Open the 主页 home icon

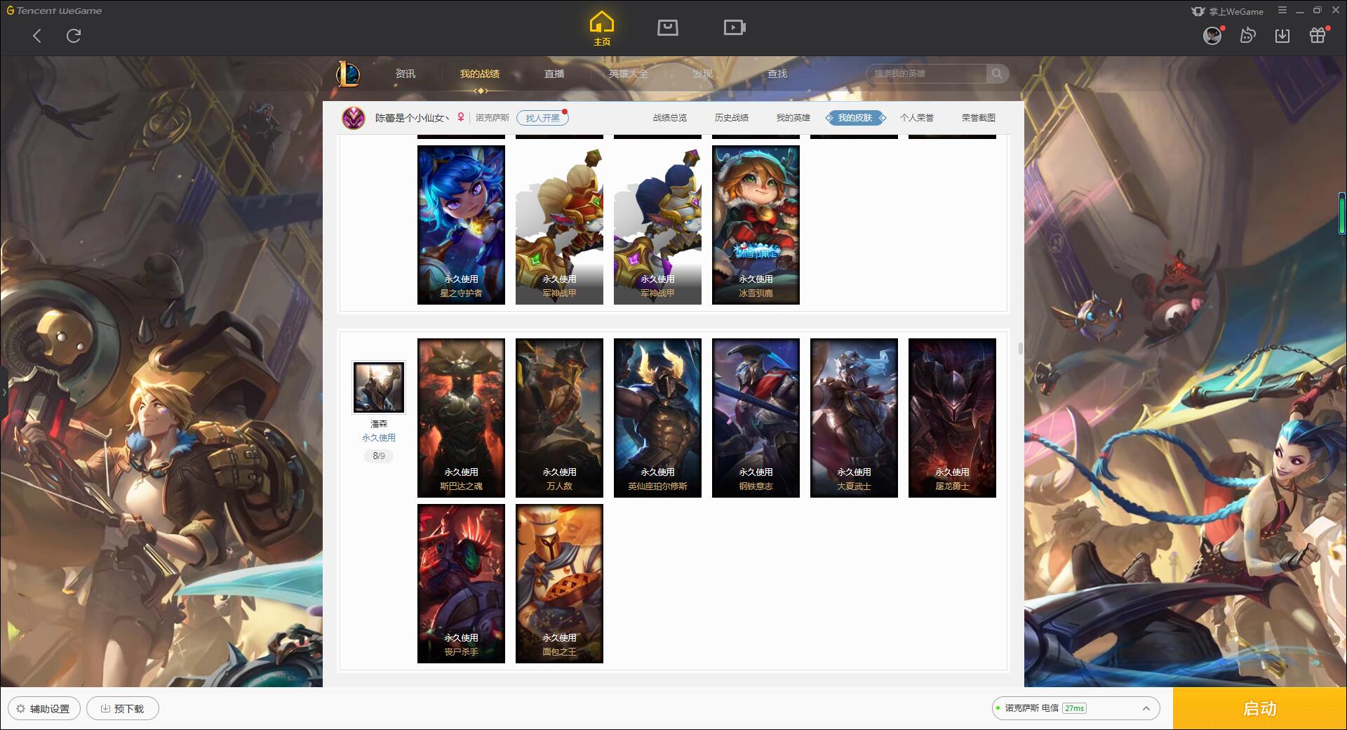[601, 29]
